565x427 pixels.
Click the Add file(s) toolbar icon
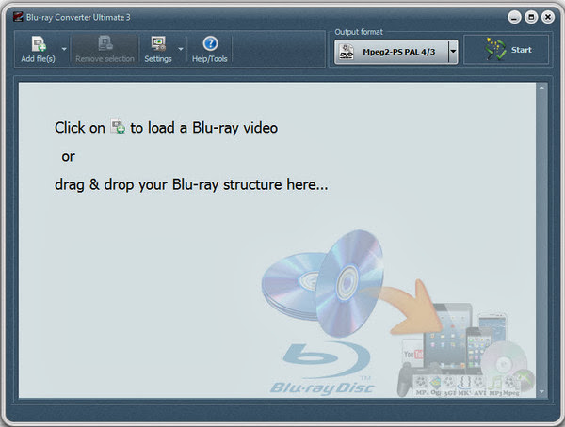point(39,44)
